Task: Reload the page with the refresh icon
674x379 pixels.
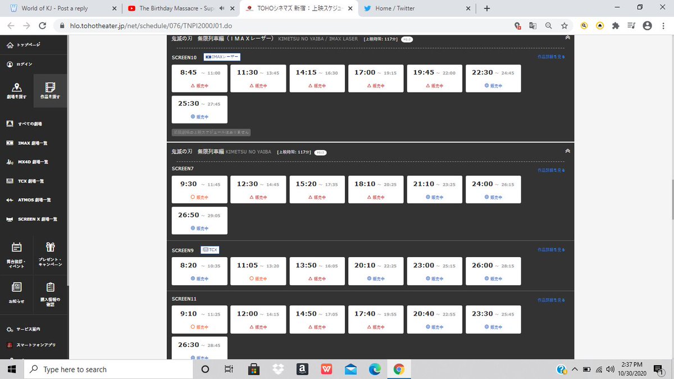Action: pos(42,26)
